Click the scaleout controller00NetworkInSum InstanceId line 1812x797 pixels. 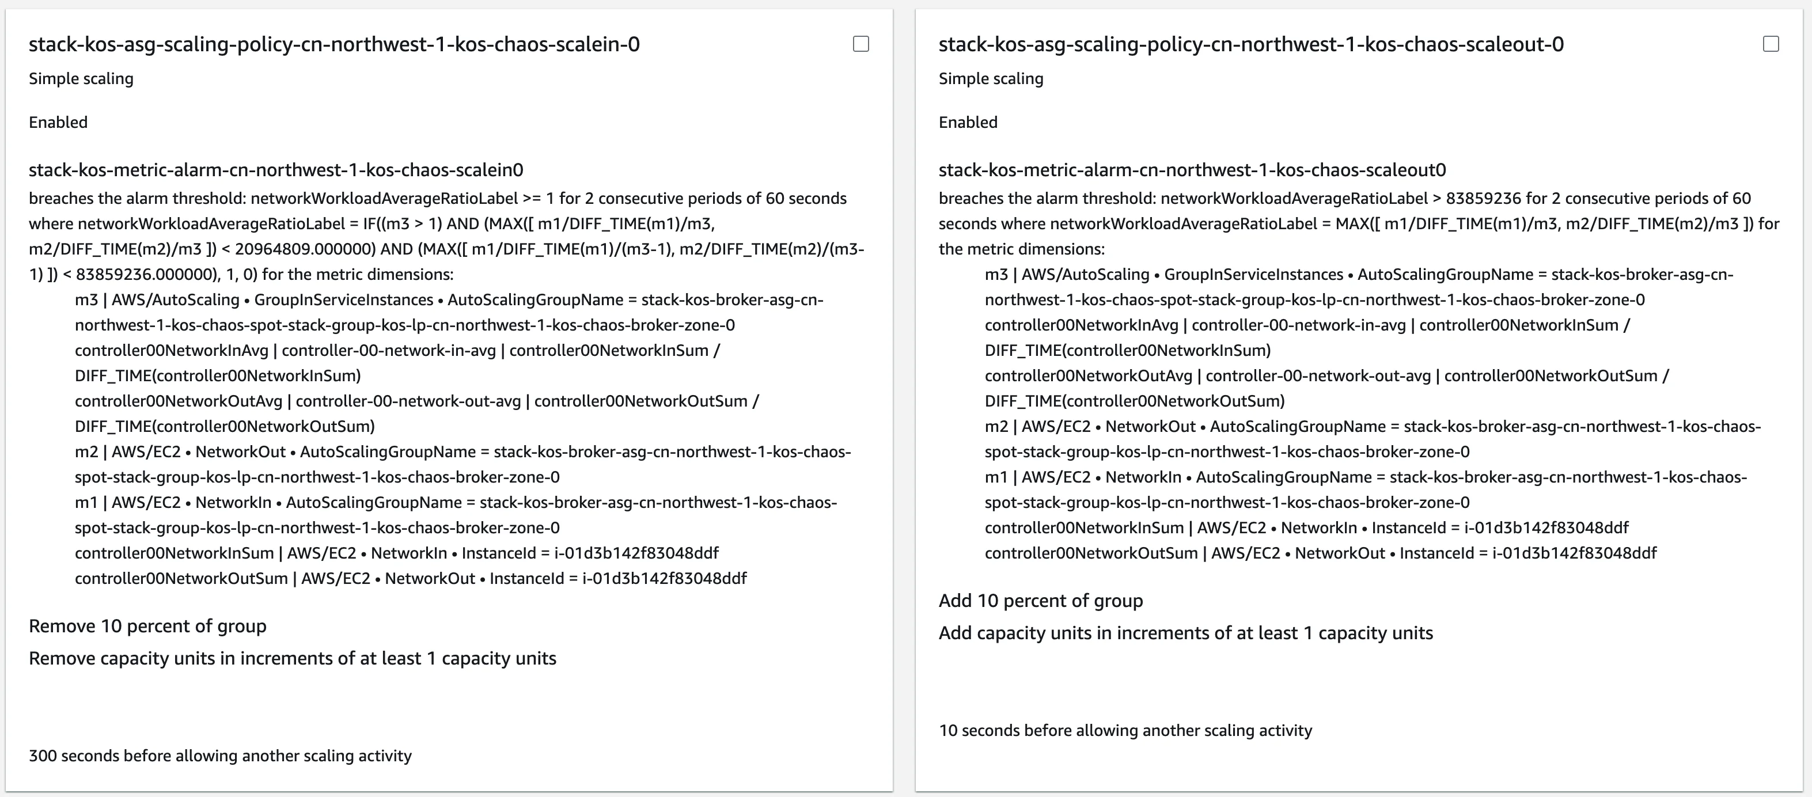pos(1306,527)
